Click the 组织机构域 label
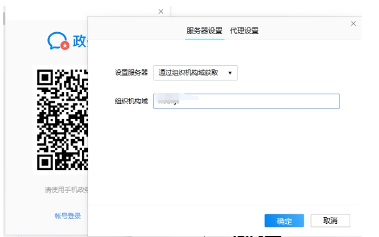The image size is (379, 237). [132, 101]
